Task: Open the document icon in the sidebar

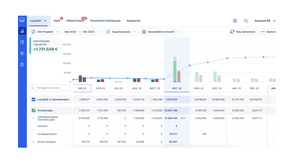Action: tap(22, 64)
